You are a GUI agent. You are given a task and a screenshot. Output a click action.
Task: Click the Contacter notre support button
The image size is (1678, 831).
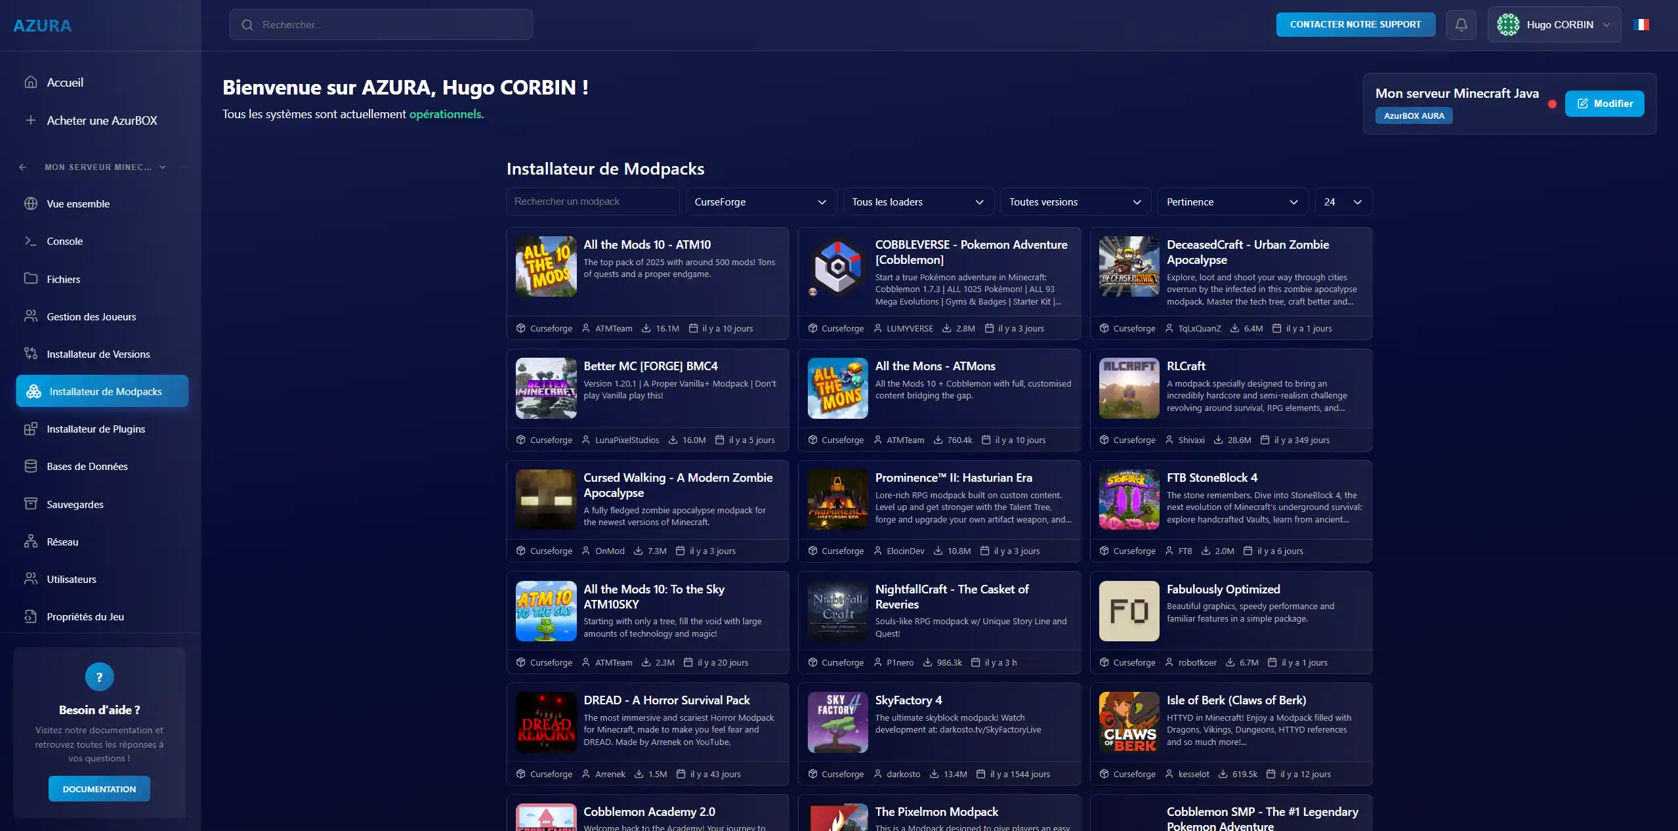coord(1355,25)
